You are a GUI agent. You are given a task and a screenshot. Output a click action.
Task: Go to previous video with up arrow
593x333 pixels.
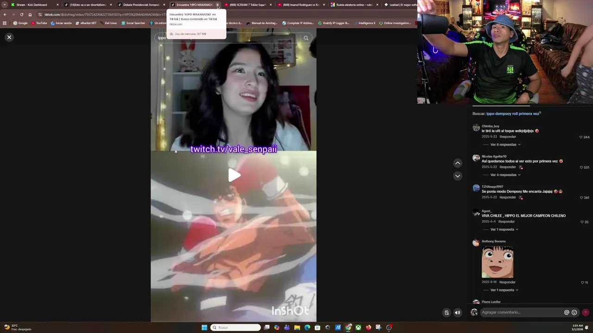pos(457,163)
